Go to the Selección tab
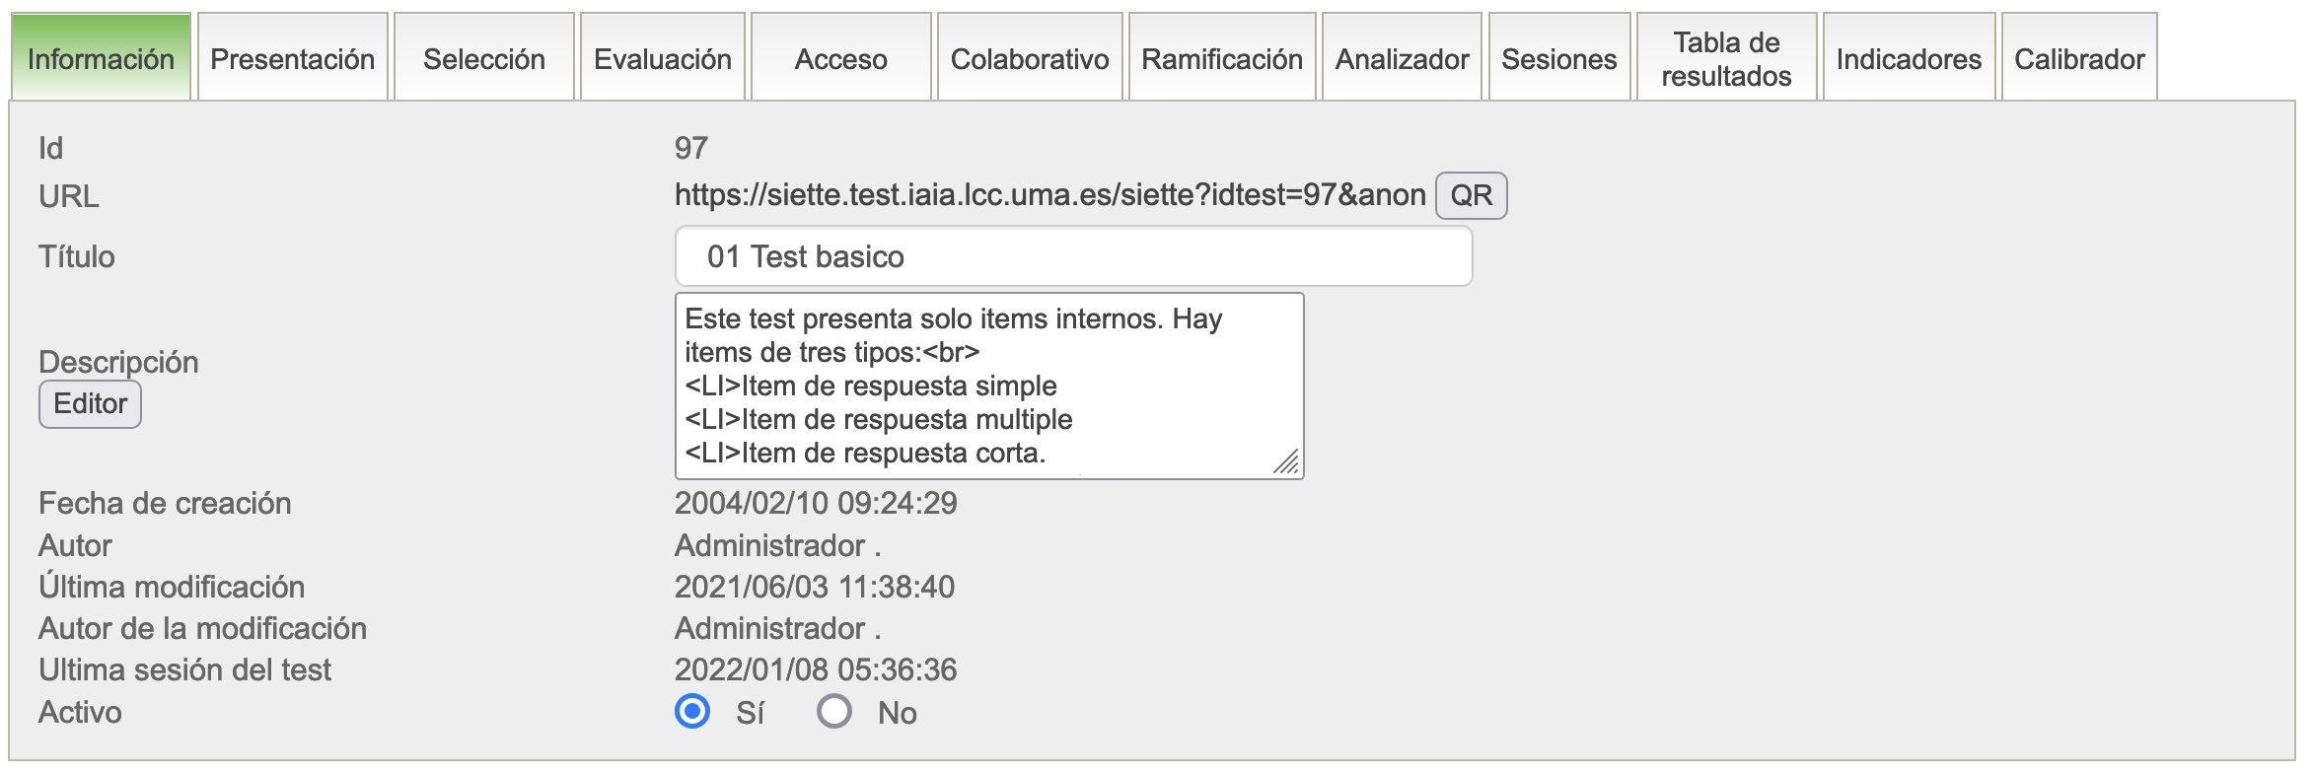The image size is (2312, 773). pos(484,59)
